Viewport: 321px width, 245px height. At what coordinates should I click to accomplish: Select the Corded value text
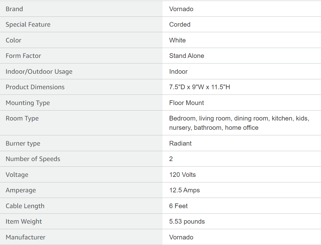pos(180,24)
